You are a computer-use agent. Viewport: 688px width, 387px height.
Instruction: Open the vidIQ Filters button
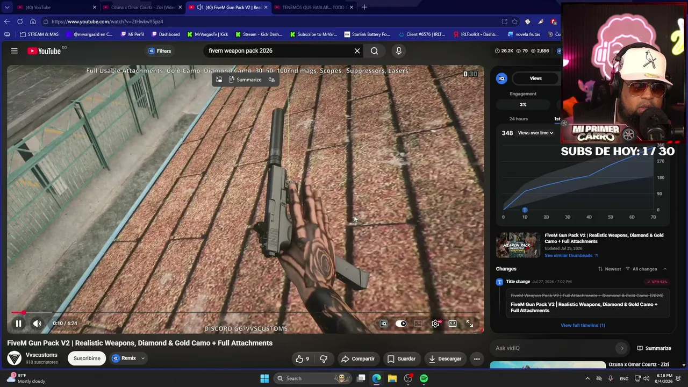click(x=160, y=51)
